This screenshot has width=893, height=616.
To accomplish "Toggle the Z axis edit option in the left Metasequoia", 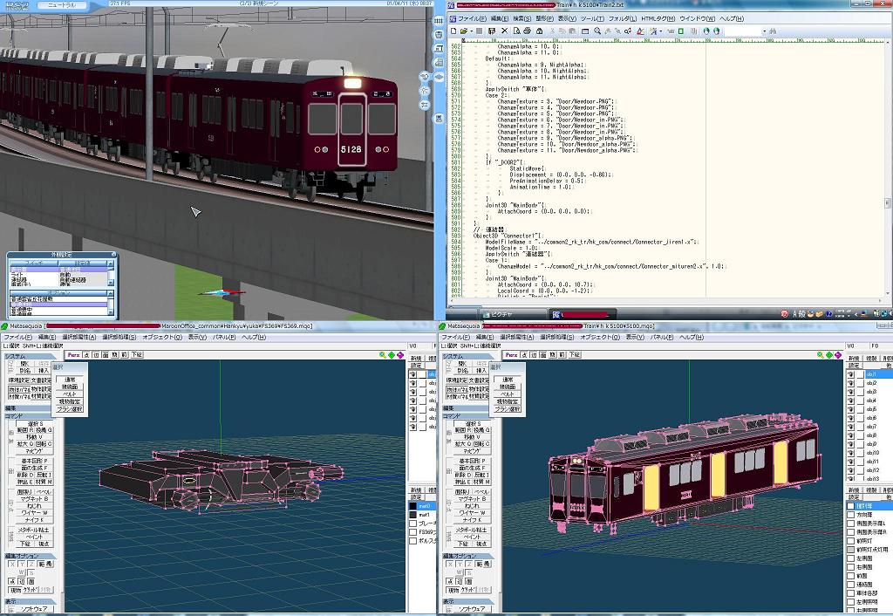I will click(x=31, y=565).
